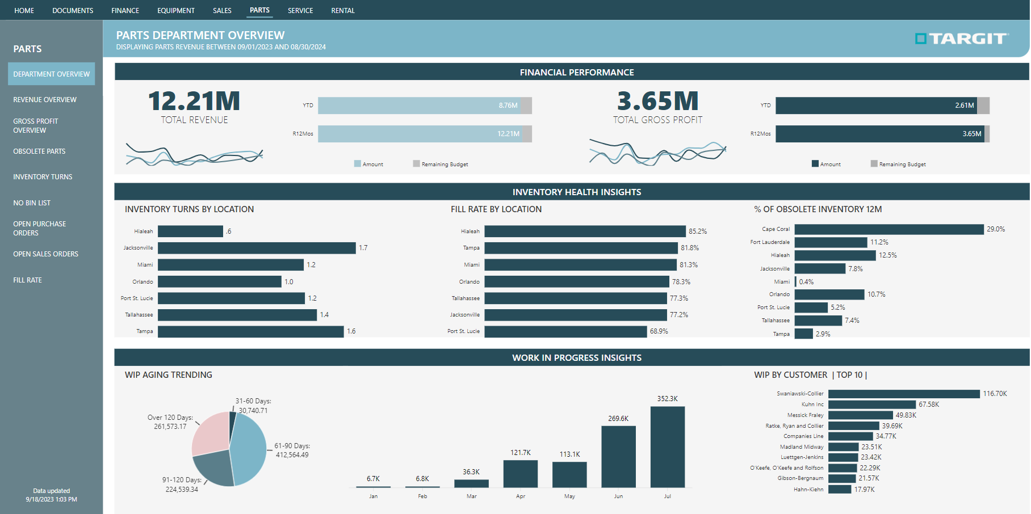
Task: Toggle the Amount legend in gross profit chart
Action: pos(827,164)
